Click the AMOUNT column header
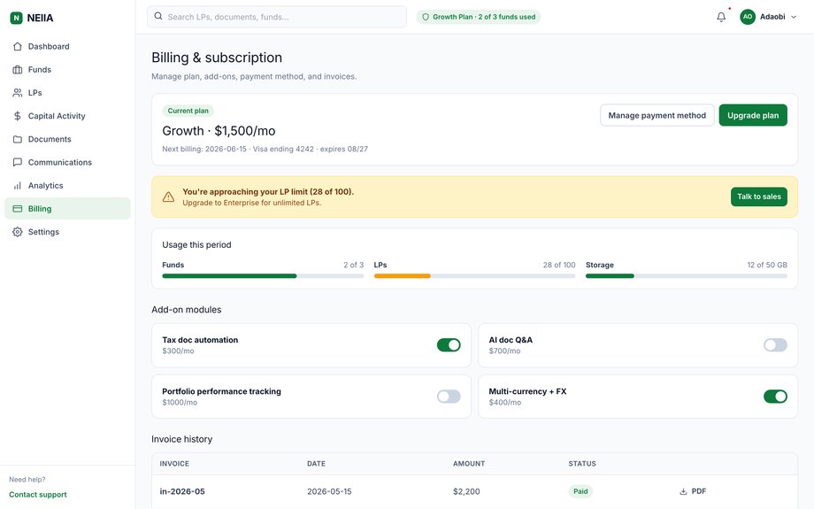Viewport: 814px width, 509px height. (469, 464)
